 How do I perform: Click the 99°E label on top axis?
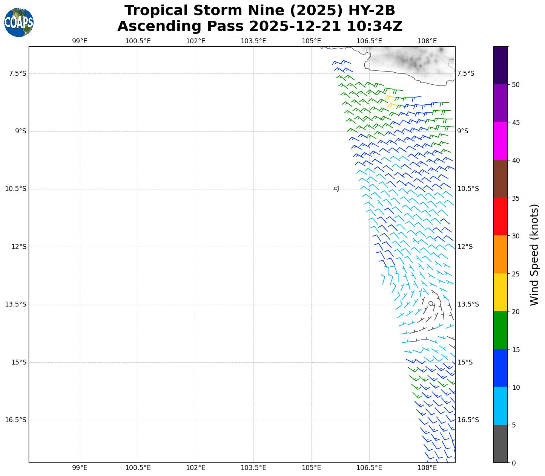point(80,41)
